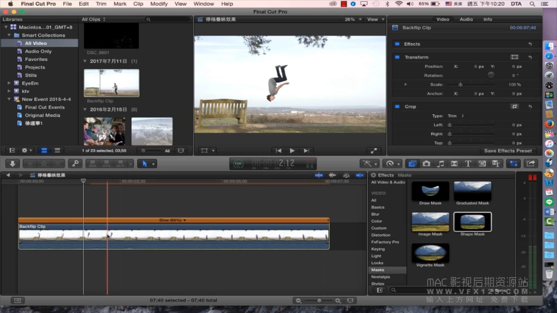Open the keyword editor key icon
This screenshot has width=557, height=313.
coord(75,164)
